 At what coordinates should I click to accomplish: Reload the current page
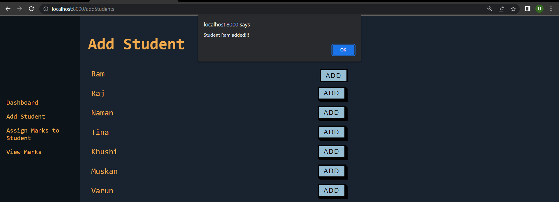coord(31,9)
